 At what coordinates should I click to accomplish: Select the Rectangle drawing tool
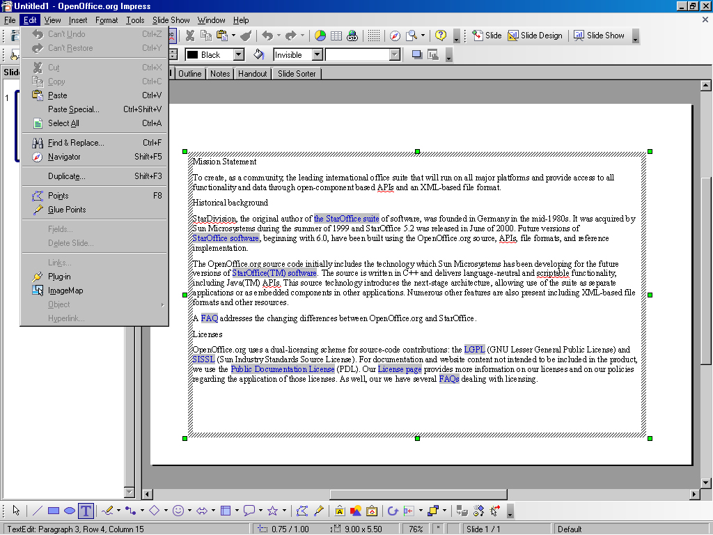click(x=54, y=511)
